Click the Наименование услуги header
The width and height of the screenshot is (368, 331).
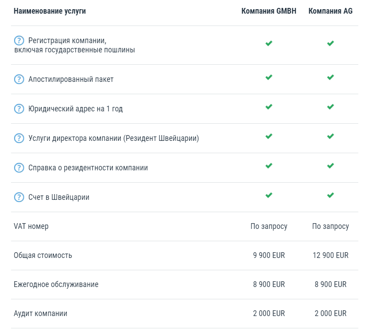pyautogui.click(x=50, y=11)
